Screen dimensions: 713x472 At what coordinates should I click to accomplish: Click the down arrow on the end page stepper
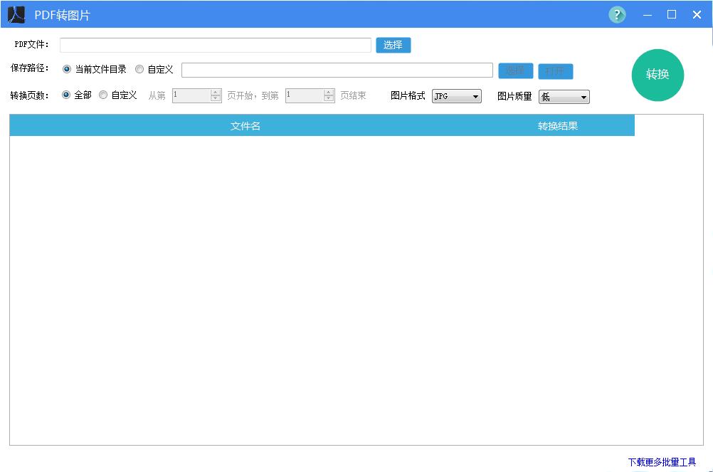328,100
